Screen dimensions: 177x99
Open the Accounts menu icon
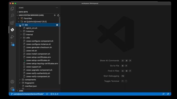[12, 82]
